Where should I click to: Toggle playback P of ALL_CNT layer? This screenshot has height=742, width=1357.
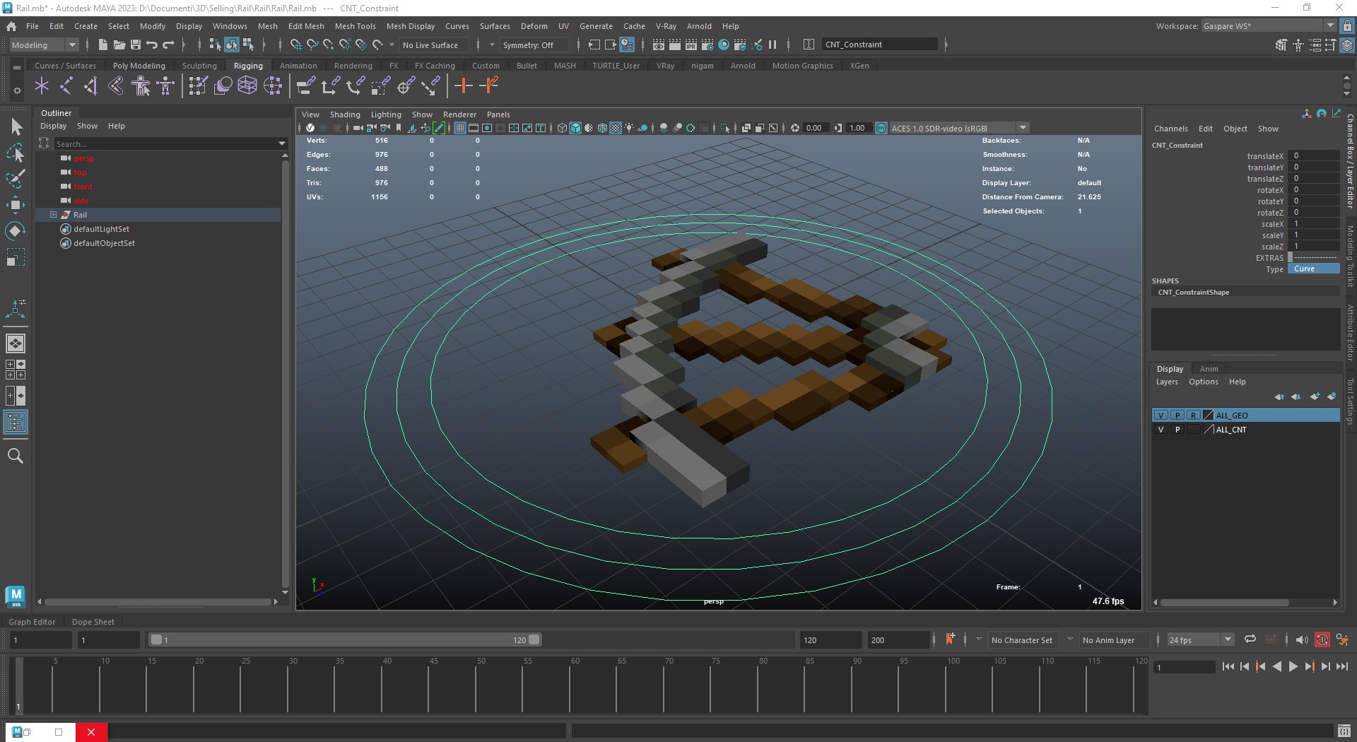(x=1177, y=430)
